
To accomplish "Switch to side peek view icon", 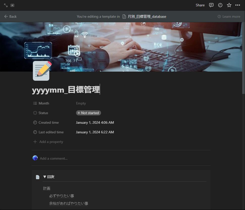I will [12, 5].
